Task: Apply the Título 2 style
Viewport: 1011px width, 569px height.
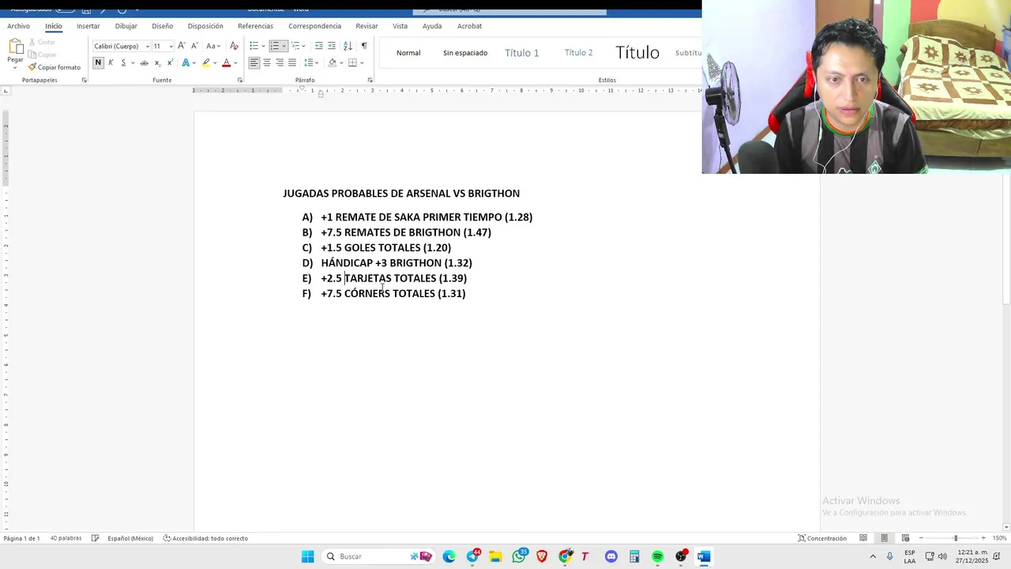Action: (x=579, y=53)
